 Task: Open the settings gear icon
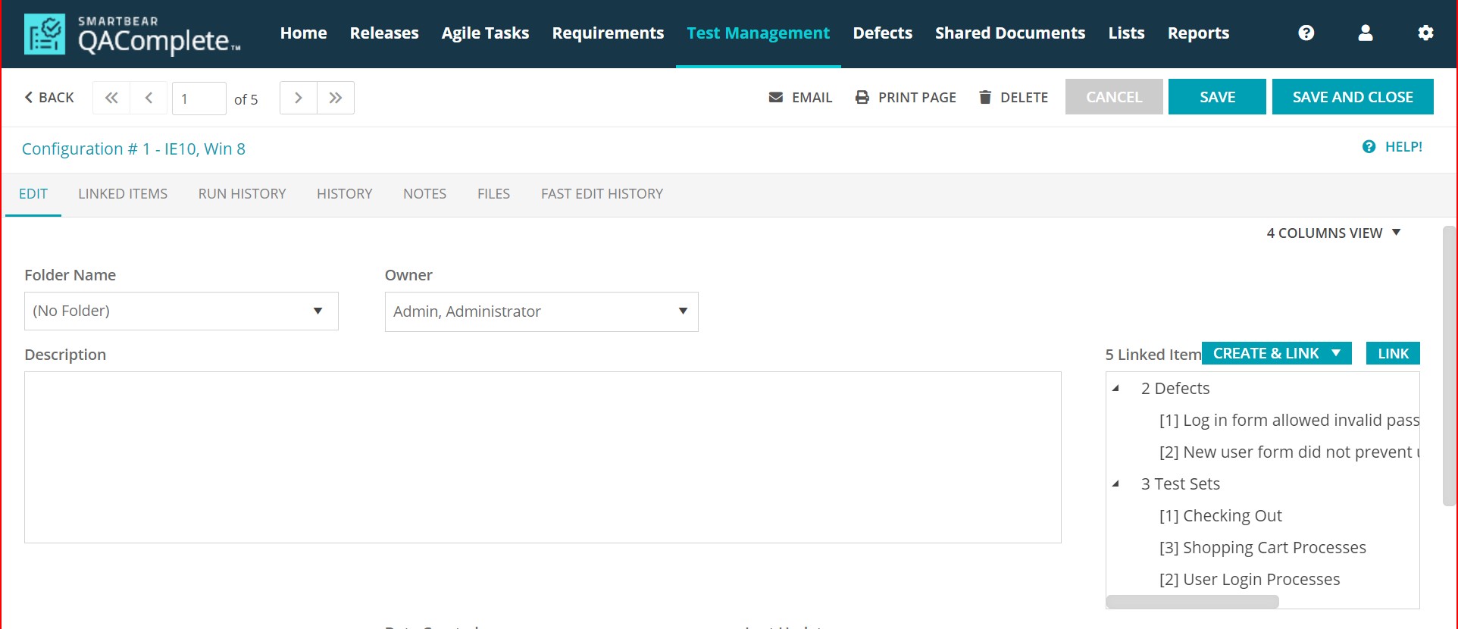pyautogui.click(x=1425, y=33)
